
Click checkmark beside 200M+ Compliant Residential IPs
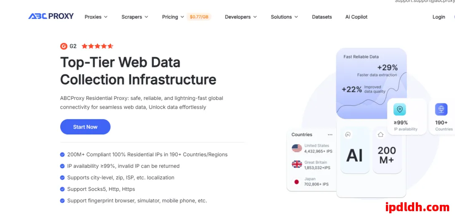62,155
